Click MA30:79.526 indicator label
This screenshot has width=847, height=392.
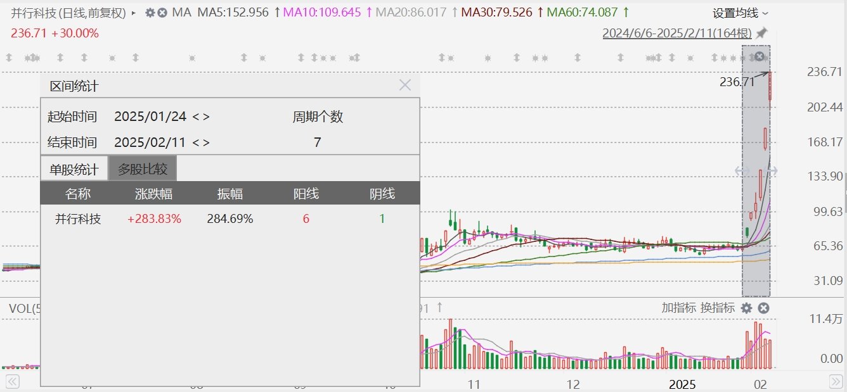(497, 12)
